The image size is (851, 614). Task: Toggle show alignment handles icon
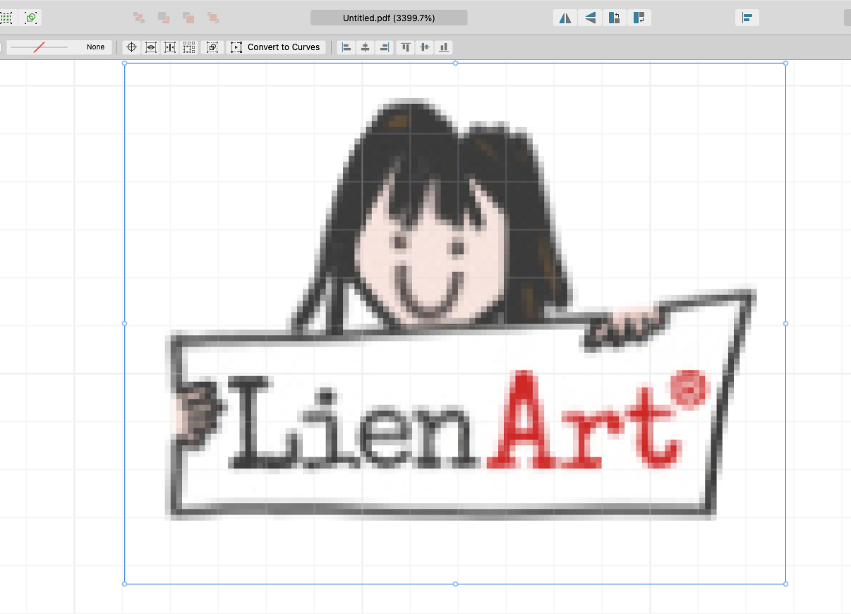click(x=170, y=47)
